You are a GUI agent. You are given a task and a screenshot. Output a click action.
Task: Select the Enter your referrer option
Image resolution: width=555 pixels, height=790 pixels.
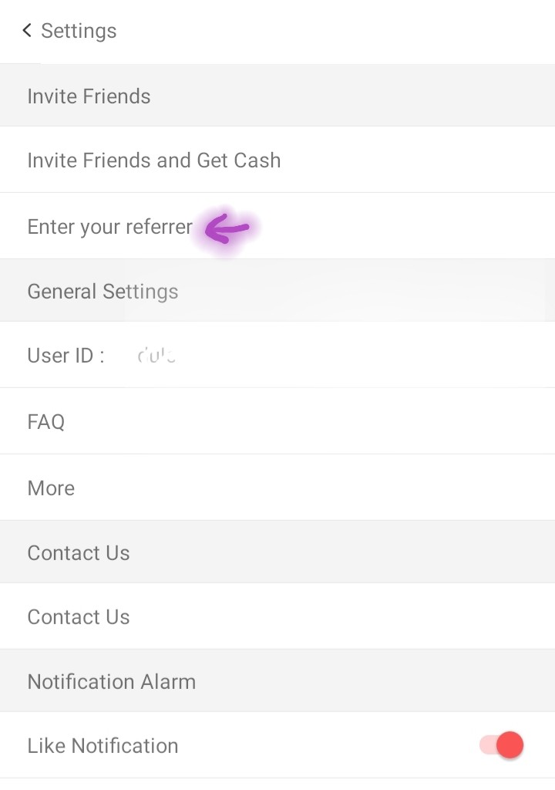tap(109, 227)
